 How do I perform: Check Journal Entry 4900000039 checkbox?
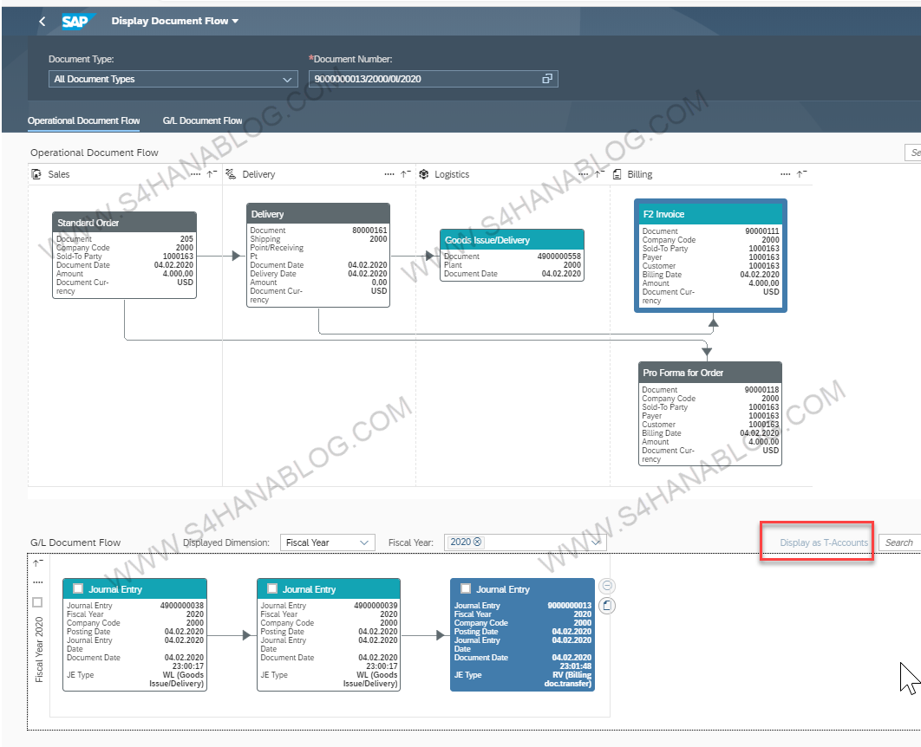point(272,589)
